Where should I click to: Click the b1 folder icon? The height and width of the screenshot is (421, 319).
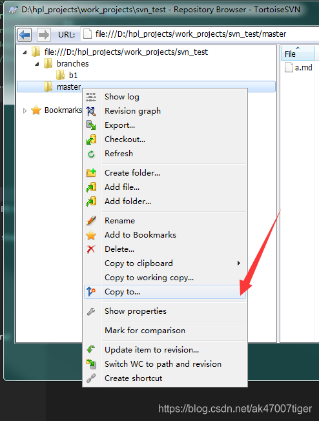pyautogui.click(x=61, y=75)
